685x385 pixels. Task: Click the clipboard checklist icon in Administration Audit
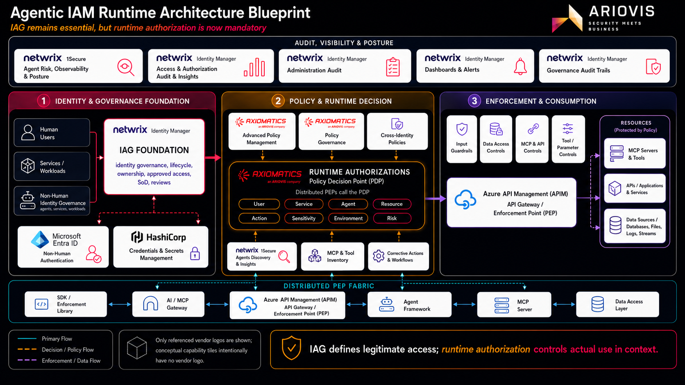pos(393,67)
